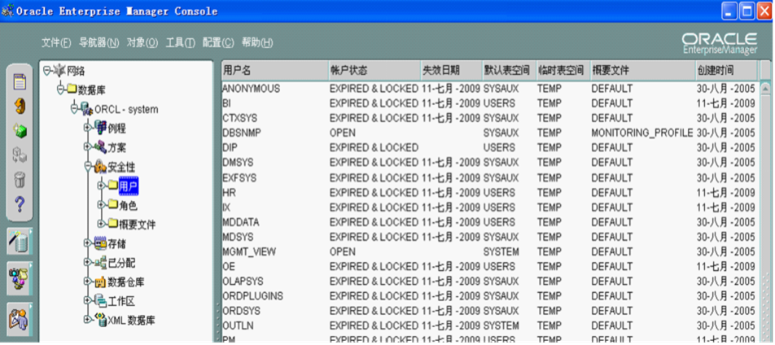Maximize the Enterprise Manager Console window
This screenshot has width=775, height=345.
click(x=747, y=11)
